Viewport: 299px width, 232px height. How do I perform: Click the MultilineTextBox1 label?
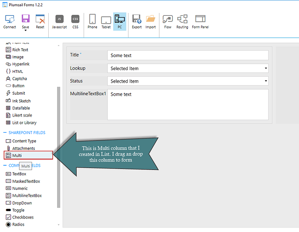coord(88,94)
